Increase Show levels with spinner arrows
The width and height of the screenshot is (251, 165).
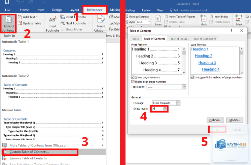(165, 108)
